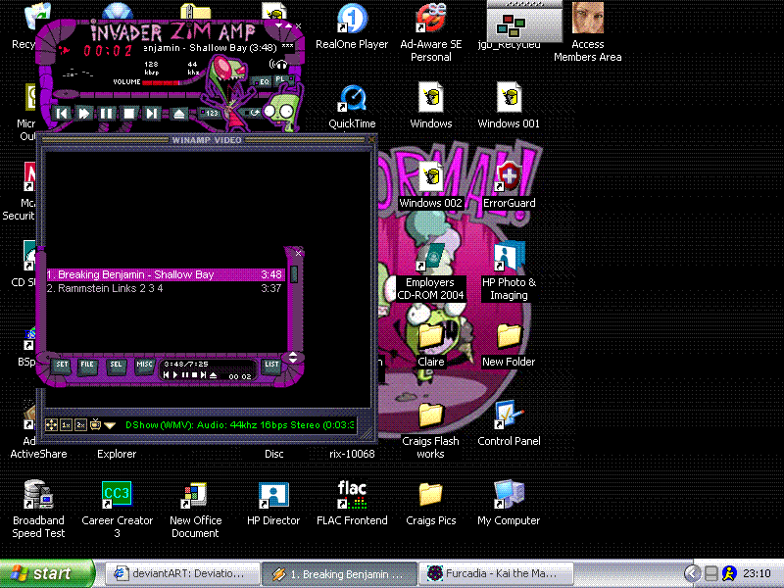Toggle repeat mode in Winamp main window

[254, 113]
